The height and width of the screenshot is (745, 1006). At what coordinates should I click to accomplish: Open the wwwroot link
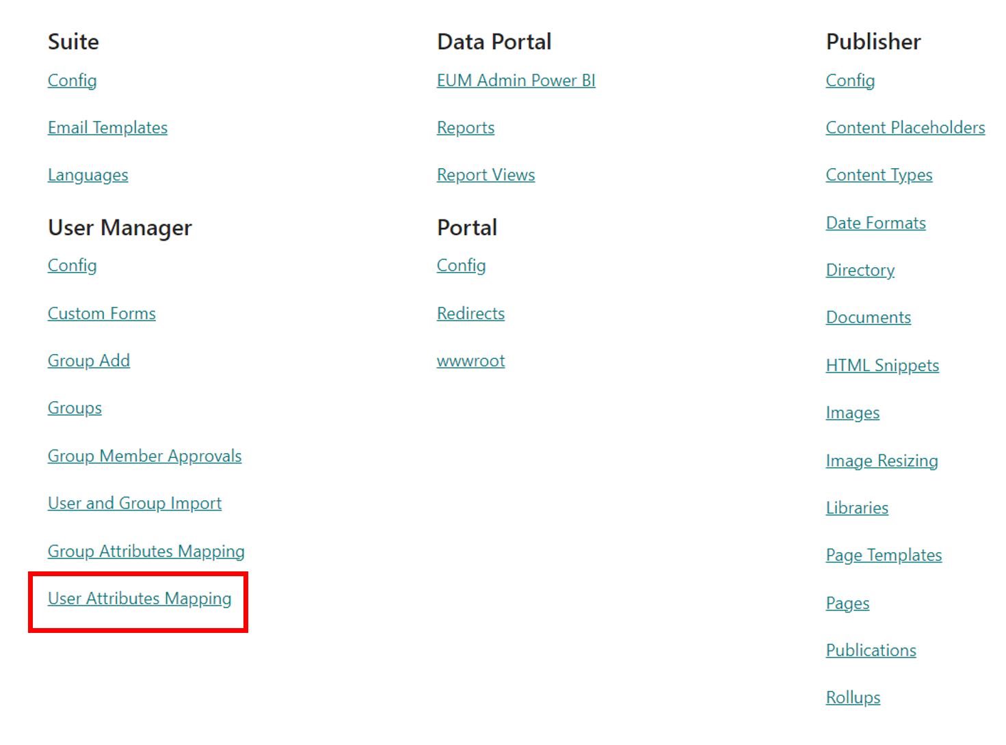[471, 361]
